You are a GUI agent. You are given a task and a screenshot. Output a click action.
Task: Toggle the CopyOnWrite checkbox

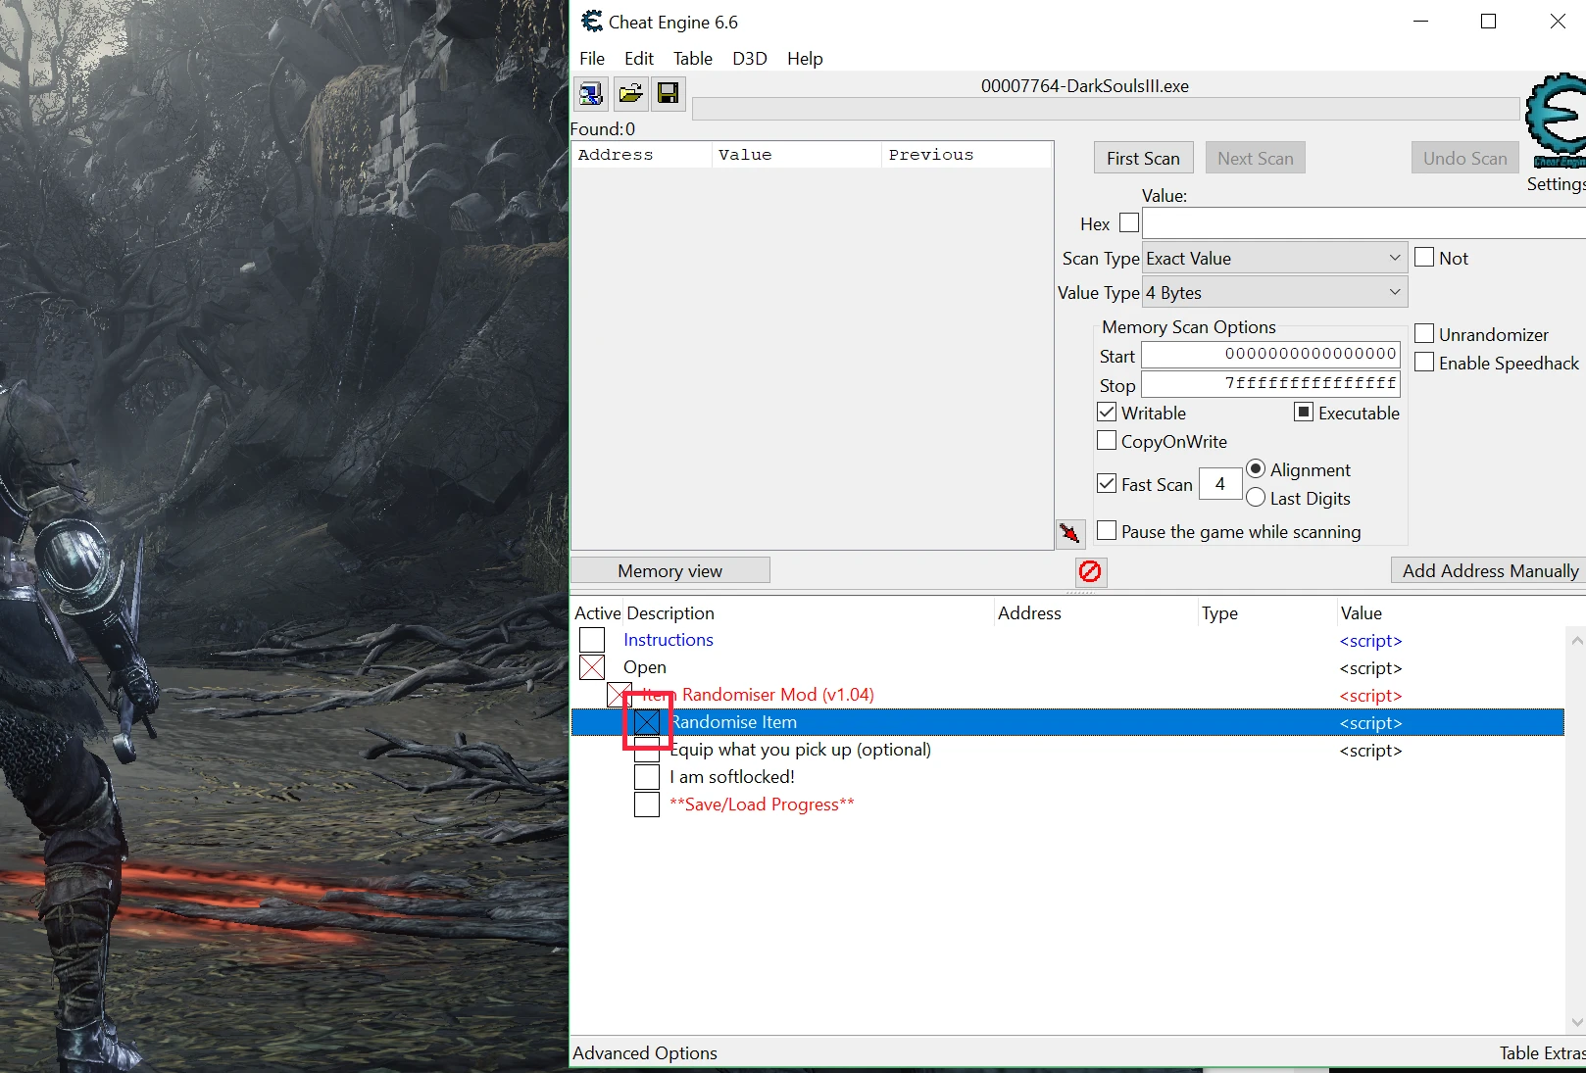[x=1107, y=441]
